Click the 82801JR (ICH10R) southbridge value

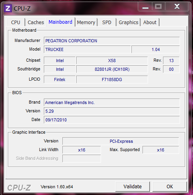pyautogui.click(x=112, y=69)
